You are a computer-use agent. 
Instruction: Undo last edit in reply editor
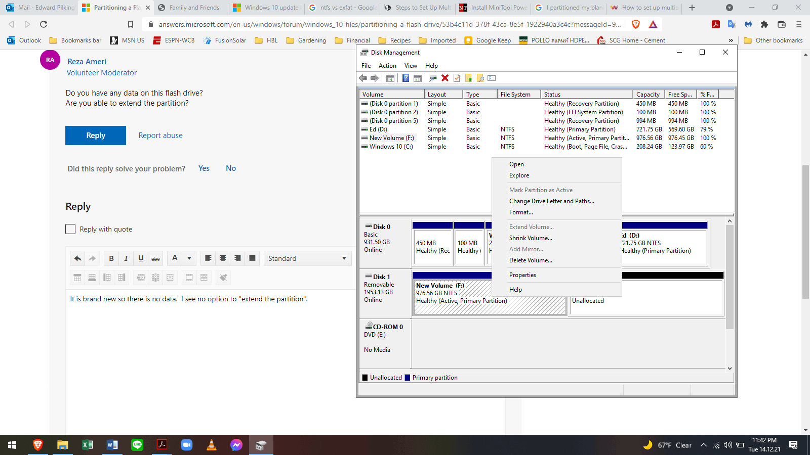77,258
